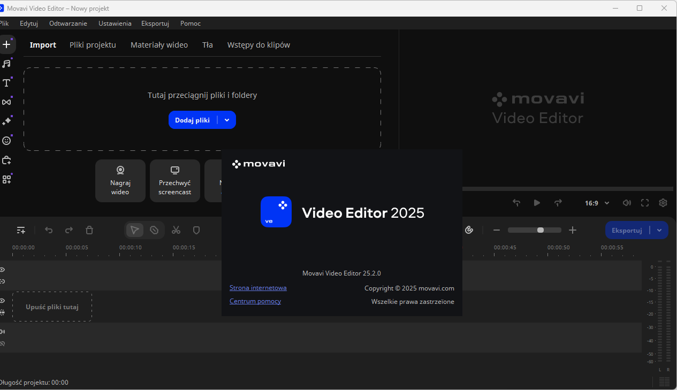The height and width of the screenshot is (390, 677).
Task: Step forward one frame in player
Action: 558,203
